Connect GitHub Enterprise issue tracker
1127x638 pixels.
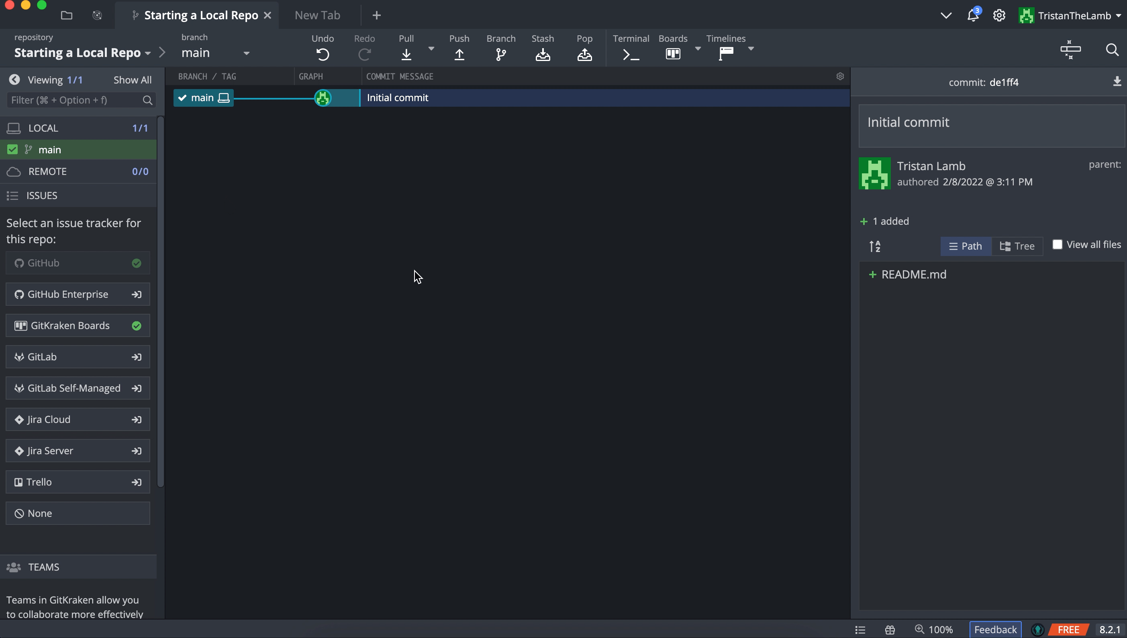tap(78, 295)
